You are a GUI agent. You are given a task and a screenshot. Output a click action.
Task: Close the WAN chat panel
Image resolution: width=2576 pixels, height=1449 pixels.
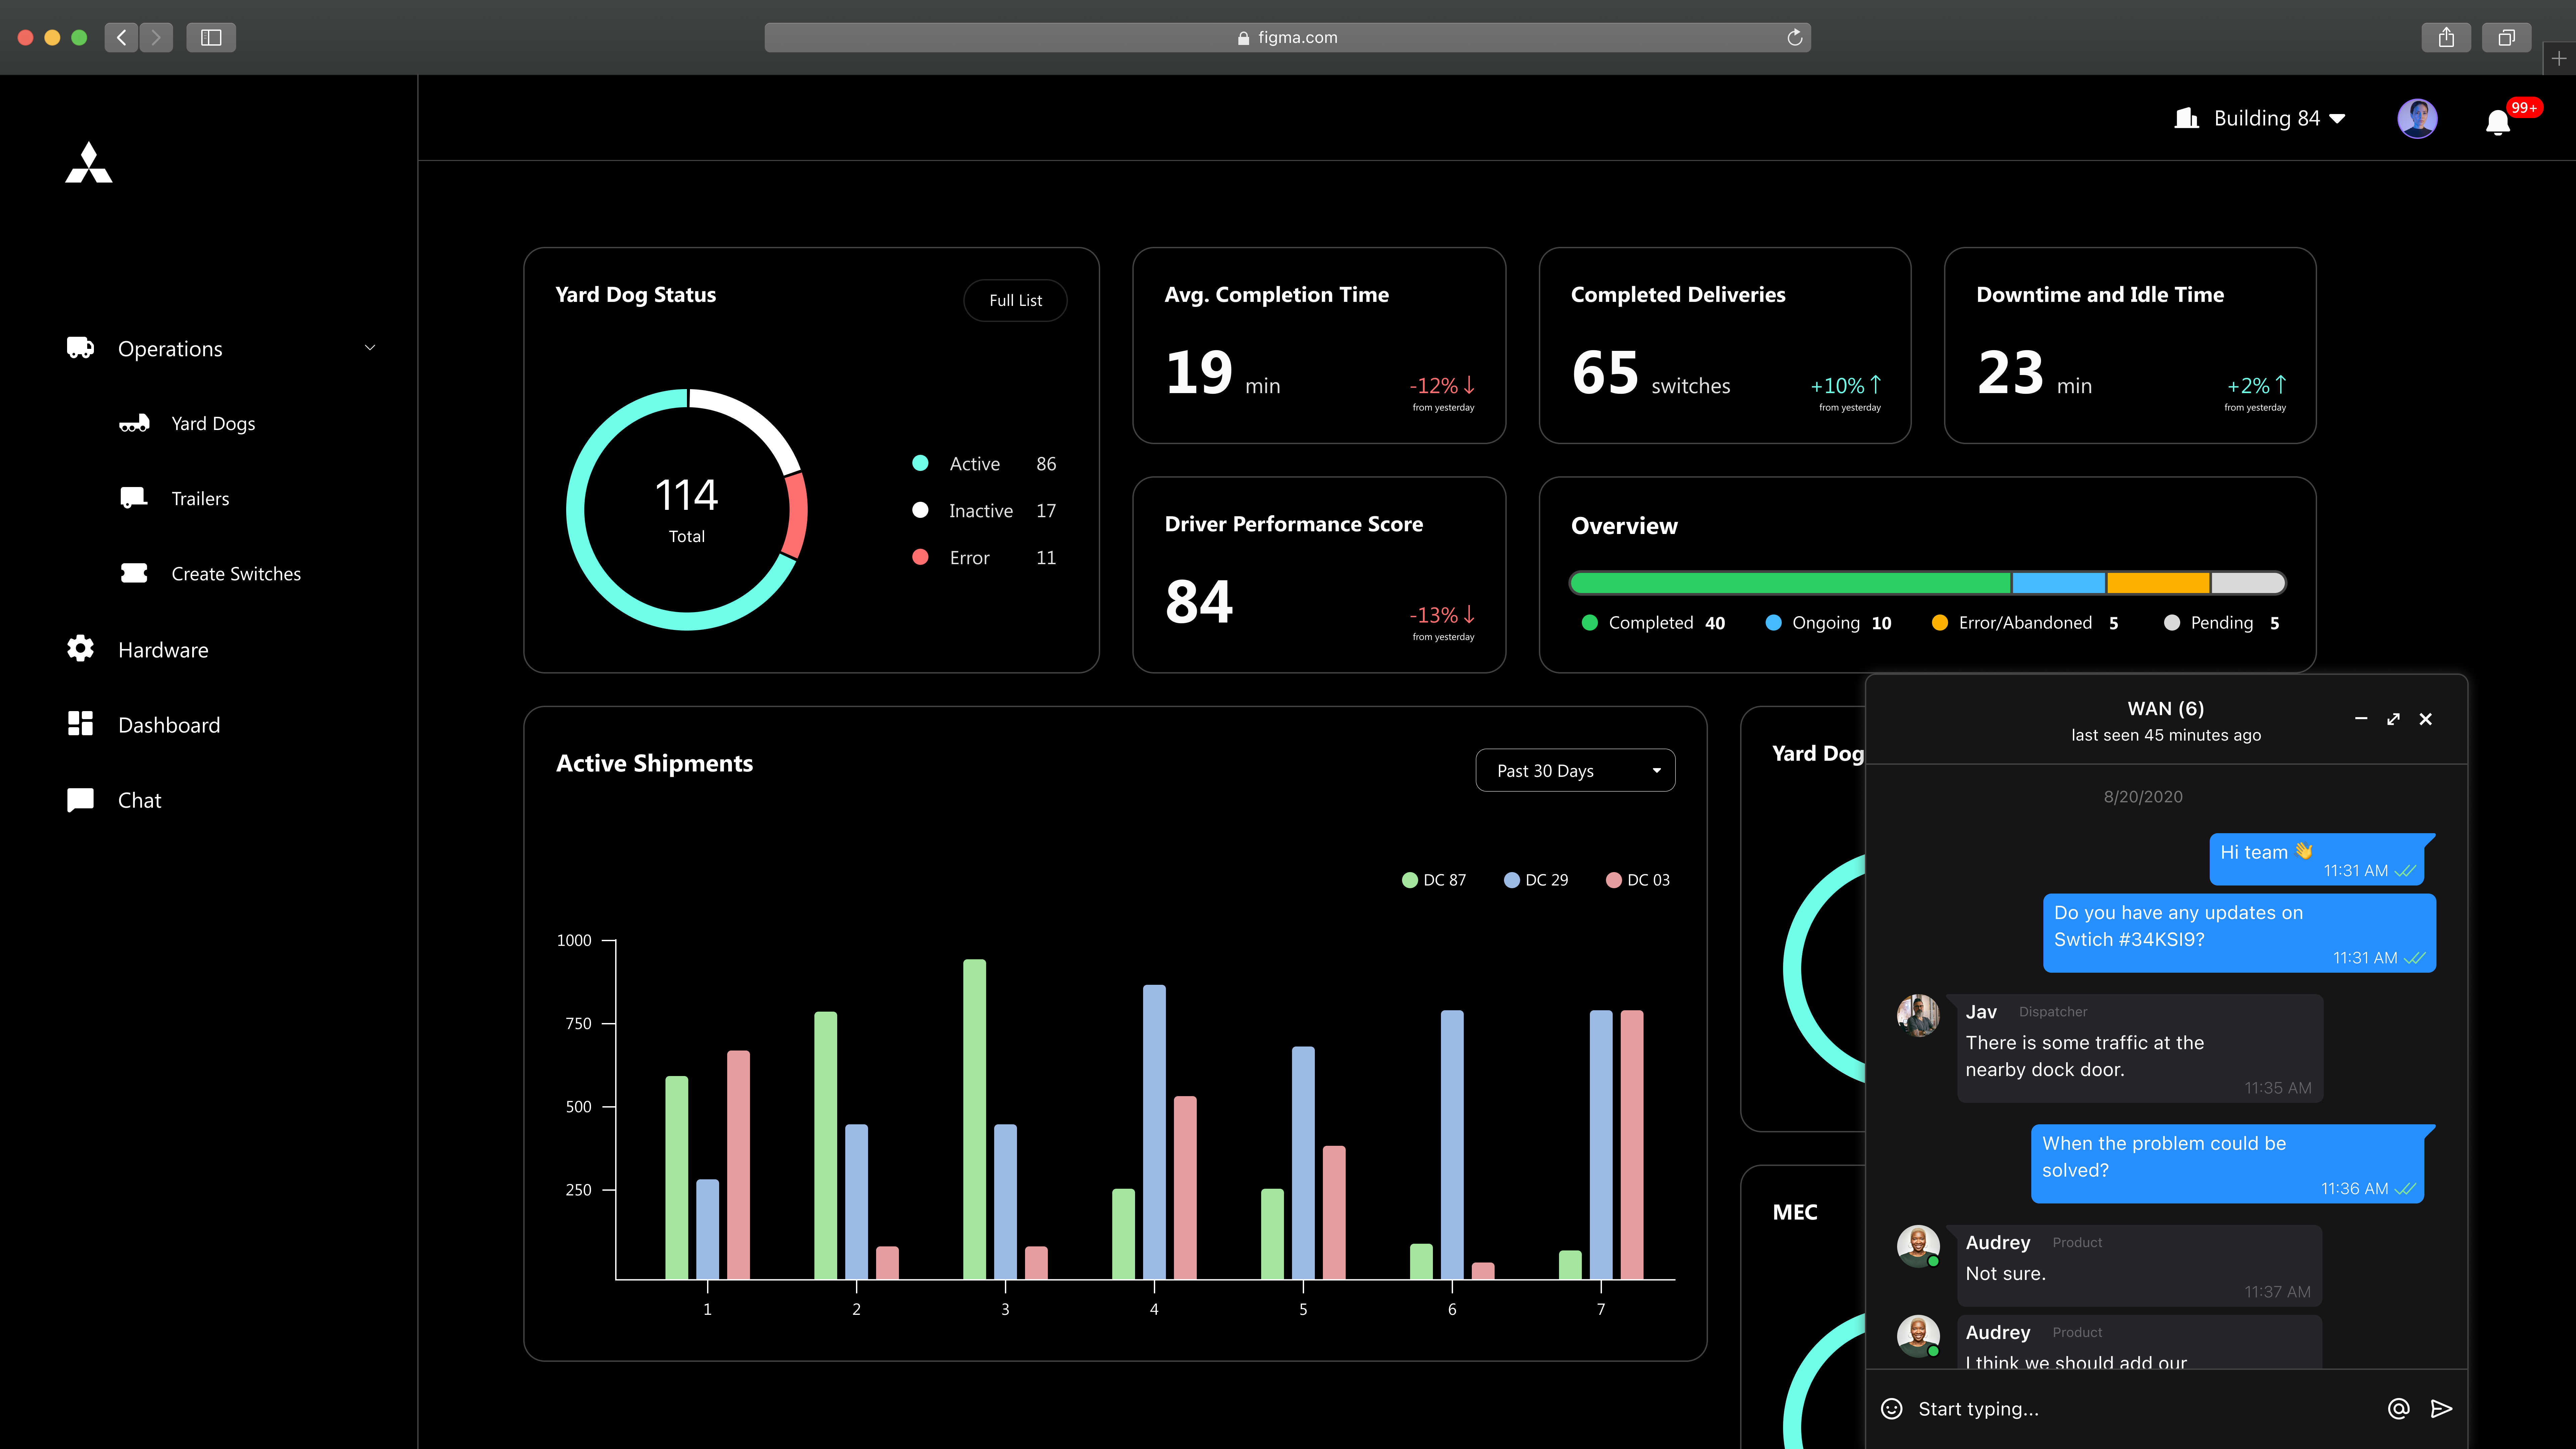[2425, 719]
